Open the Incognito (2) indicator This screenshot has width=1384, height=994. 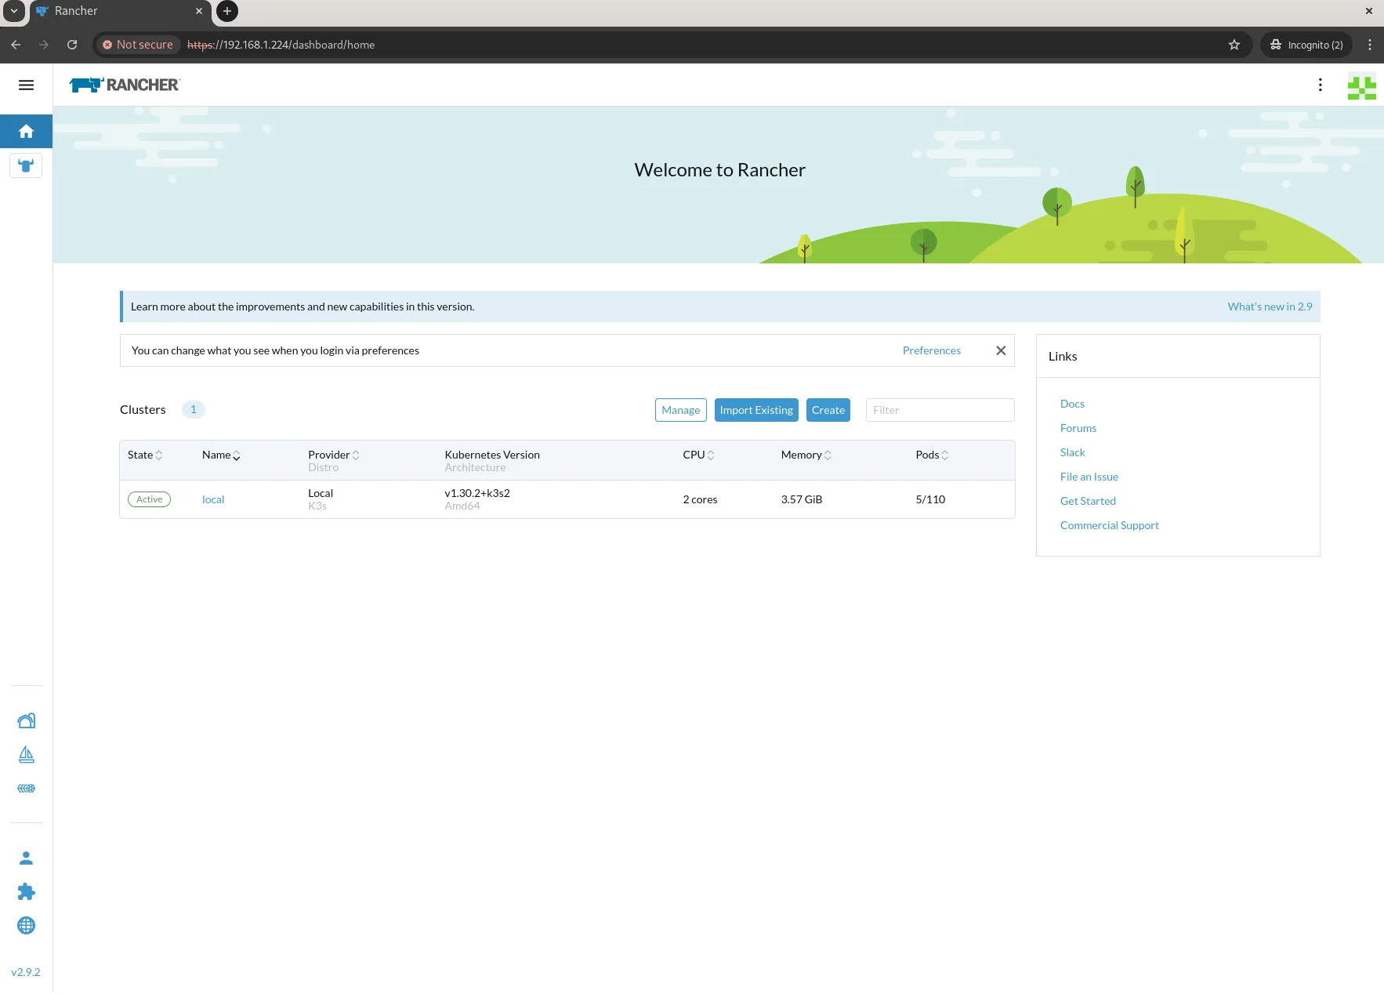click(x=1307, y=45)
